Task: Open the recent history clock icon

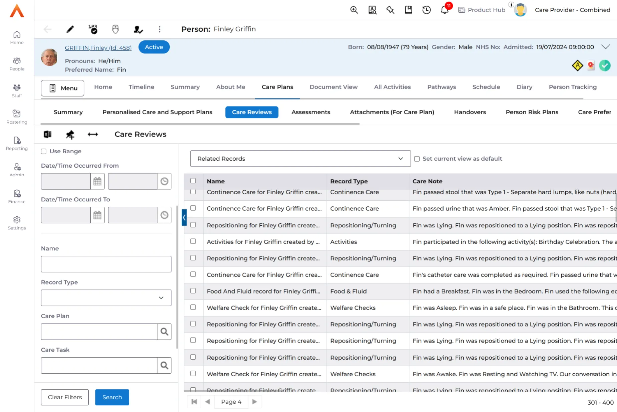Action: tap(427, 10)
